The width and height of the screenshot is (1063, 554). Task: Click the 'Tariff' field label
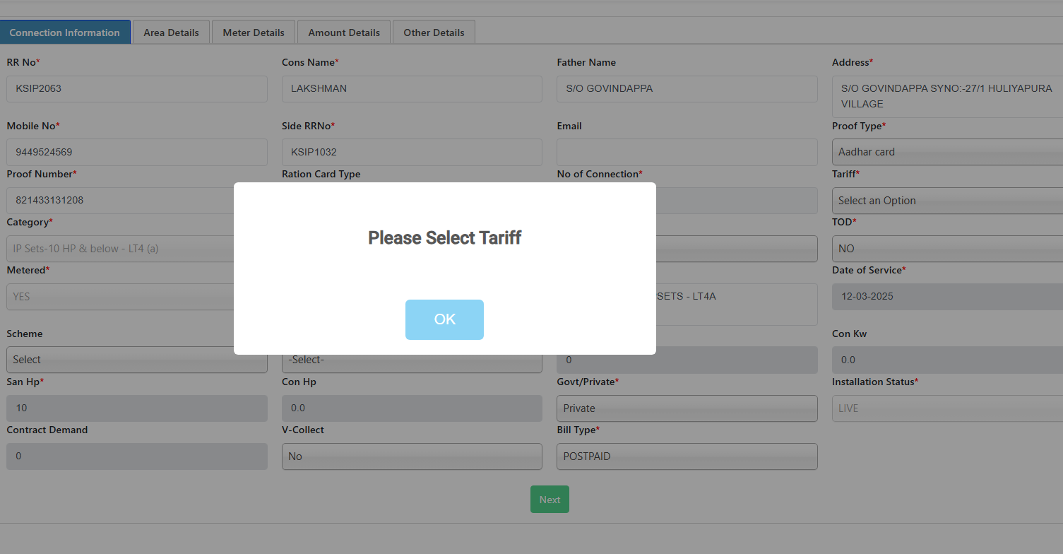pyautogui.click(x=844, y=174)
